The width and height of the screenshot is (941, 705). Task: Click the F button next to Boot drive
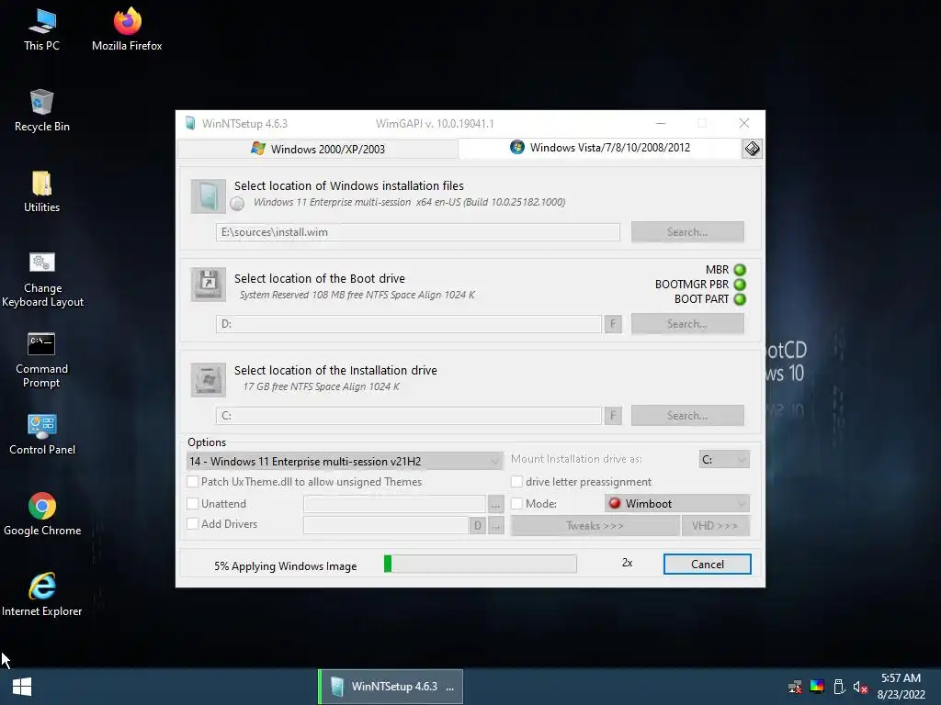tap(613, 324)
